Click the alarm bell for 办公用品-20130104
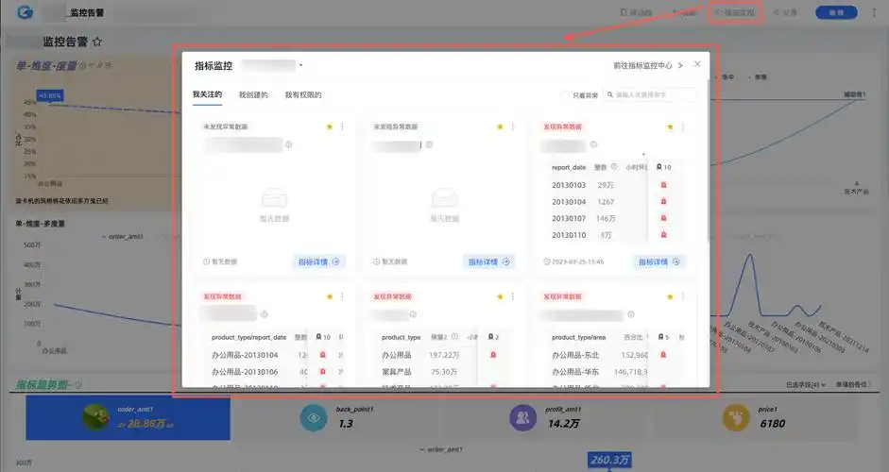 [322, 355]
